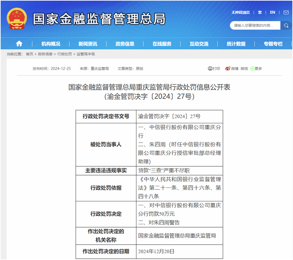The width and height of the screenshot is (293, 260).
Task: Click 微博 share text
Action: 235,69
